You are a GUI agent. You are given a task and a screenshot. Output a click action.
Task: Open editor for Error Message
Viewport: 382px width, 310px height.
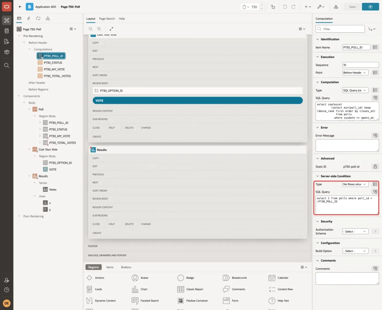click(375, 136)
